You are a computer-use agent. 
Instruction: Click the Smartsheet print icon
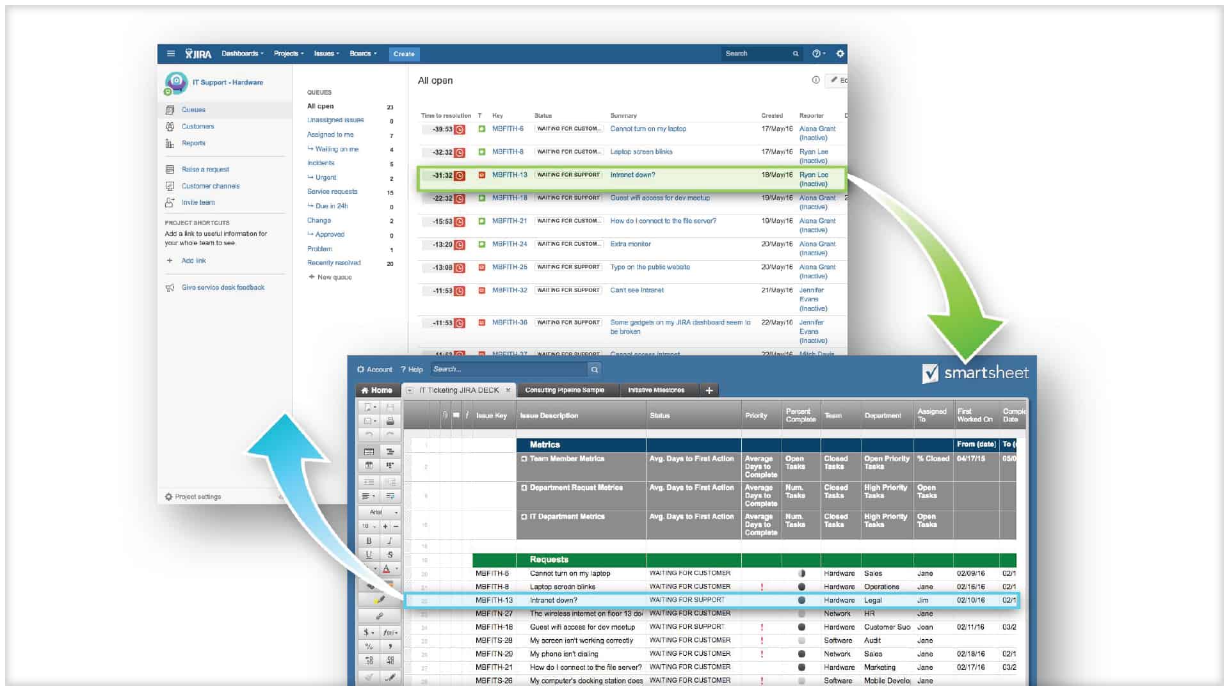click(390, 421)
